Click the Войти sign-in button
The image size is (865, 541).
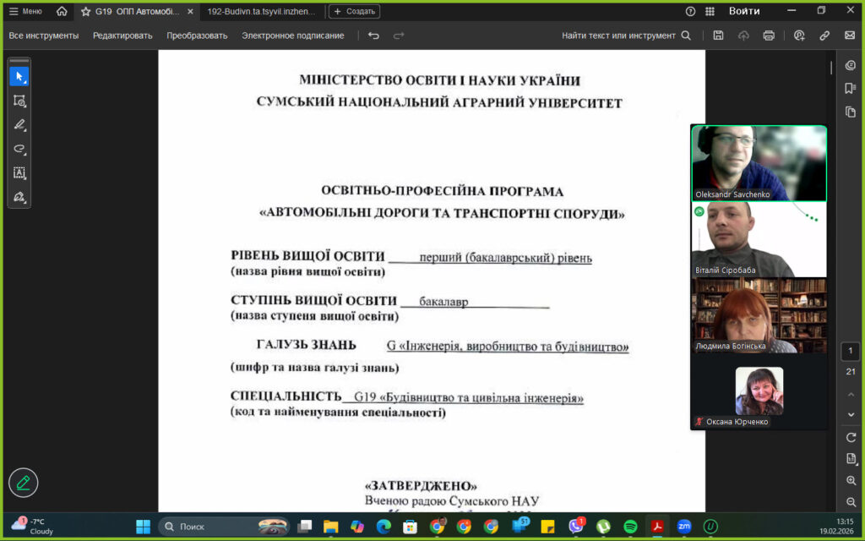[x=744, y=11]
